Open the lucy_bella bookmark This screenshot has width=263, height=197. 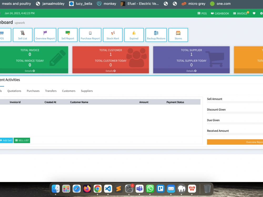click(x=81, y=4)
